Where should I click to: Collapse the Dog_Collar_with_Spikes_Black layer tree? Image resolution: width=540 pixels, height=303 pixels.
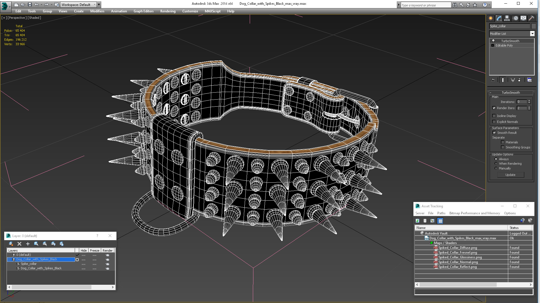[9, 260]
